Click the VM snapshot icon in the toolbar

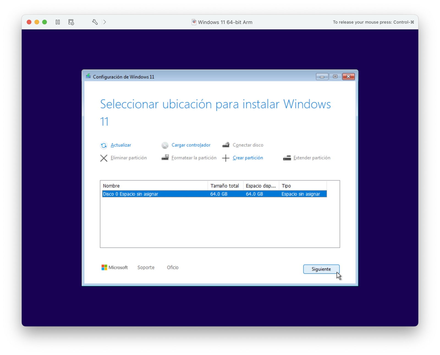coord(71,22)
